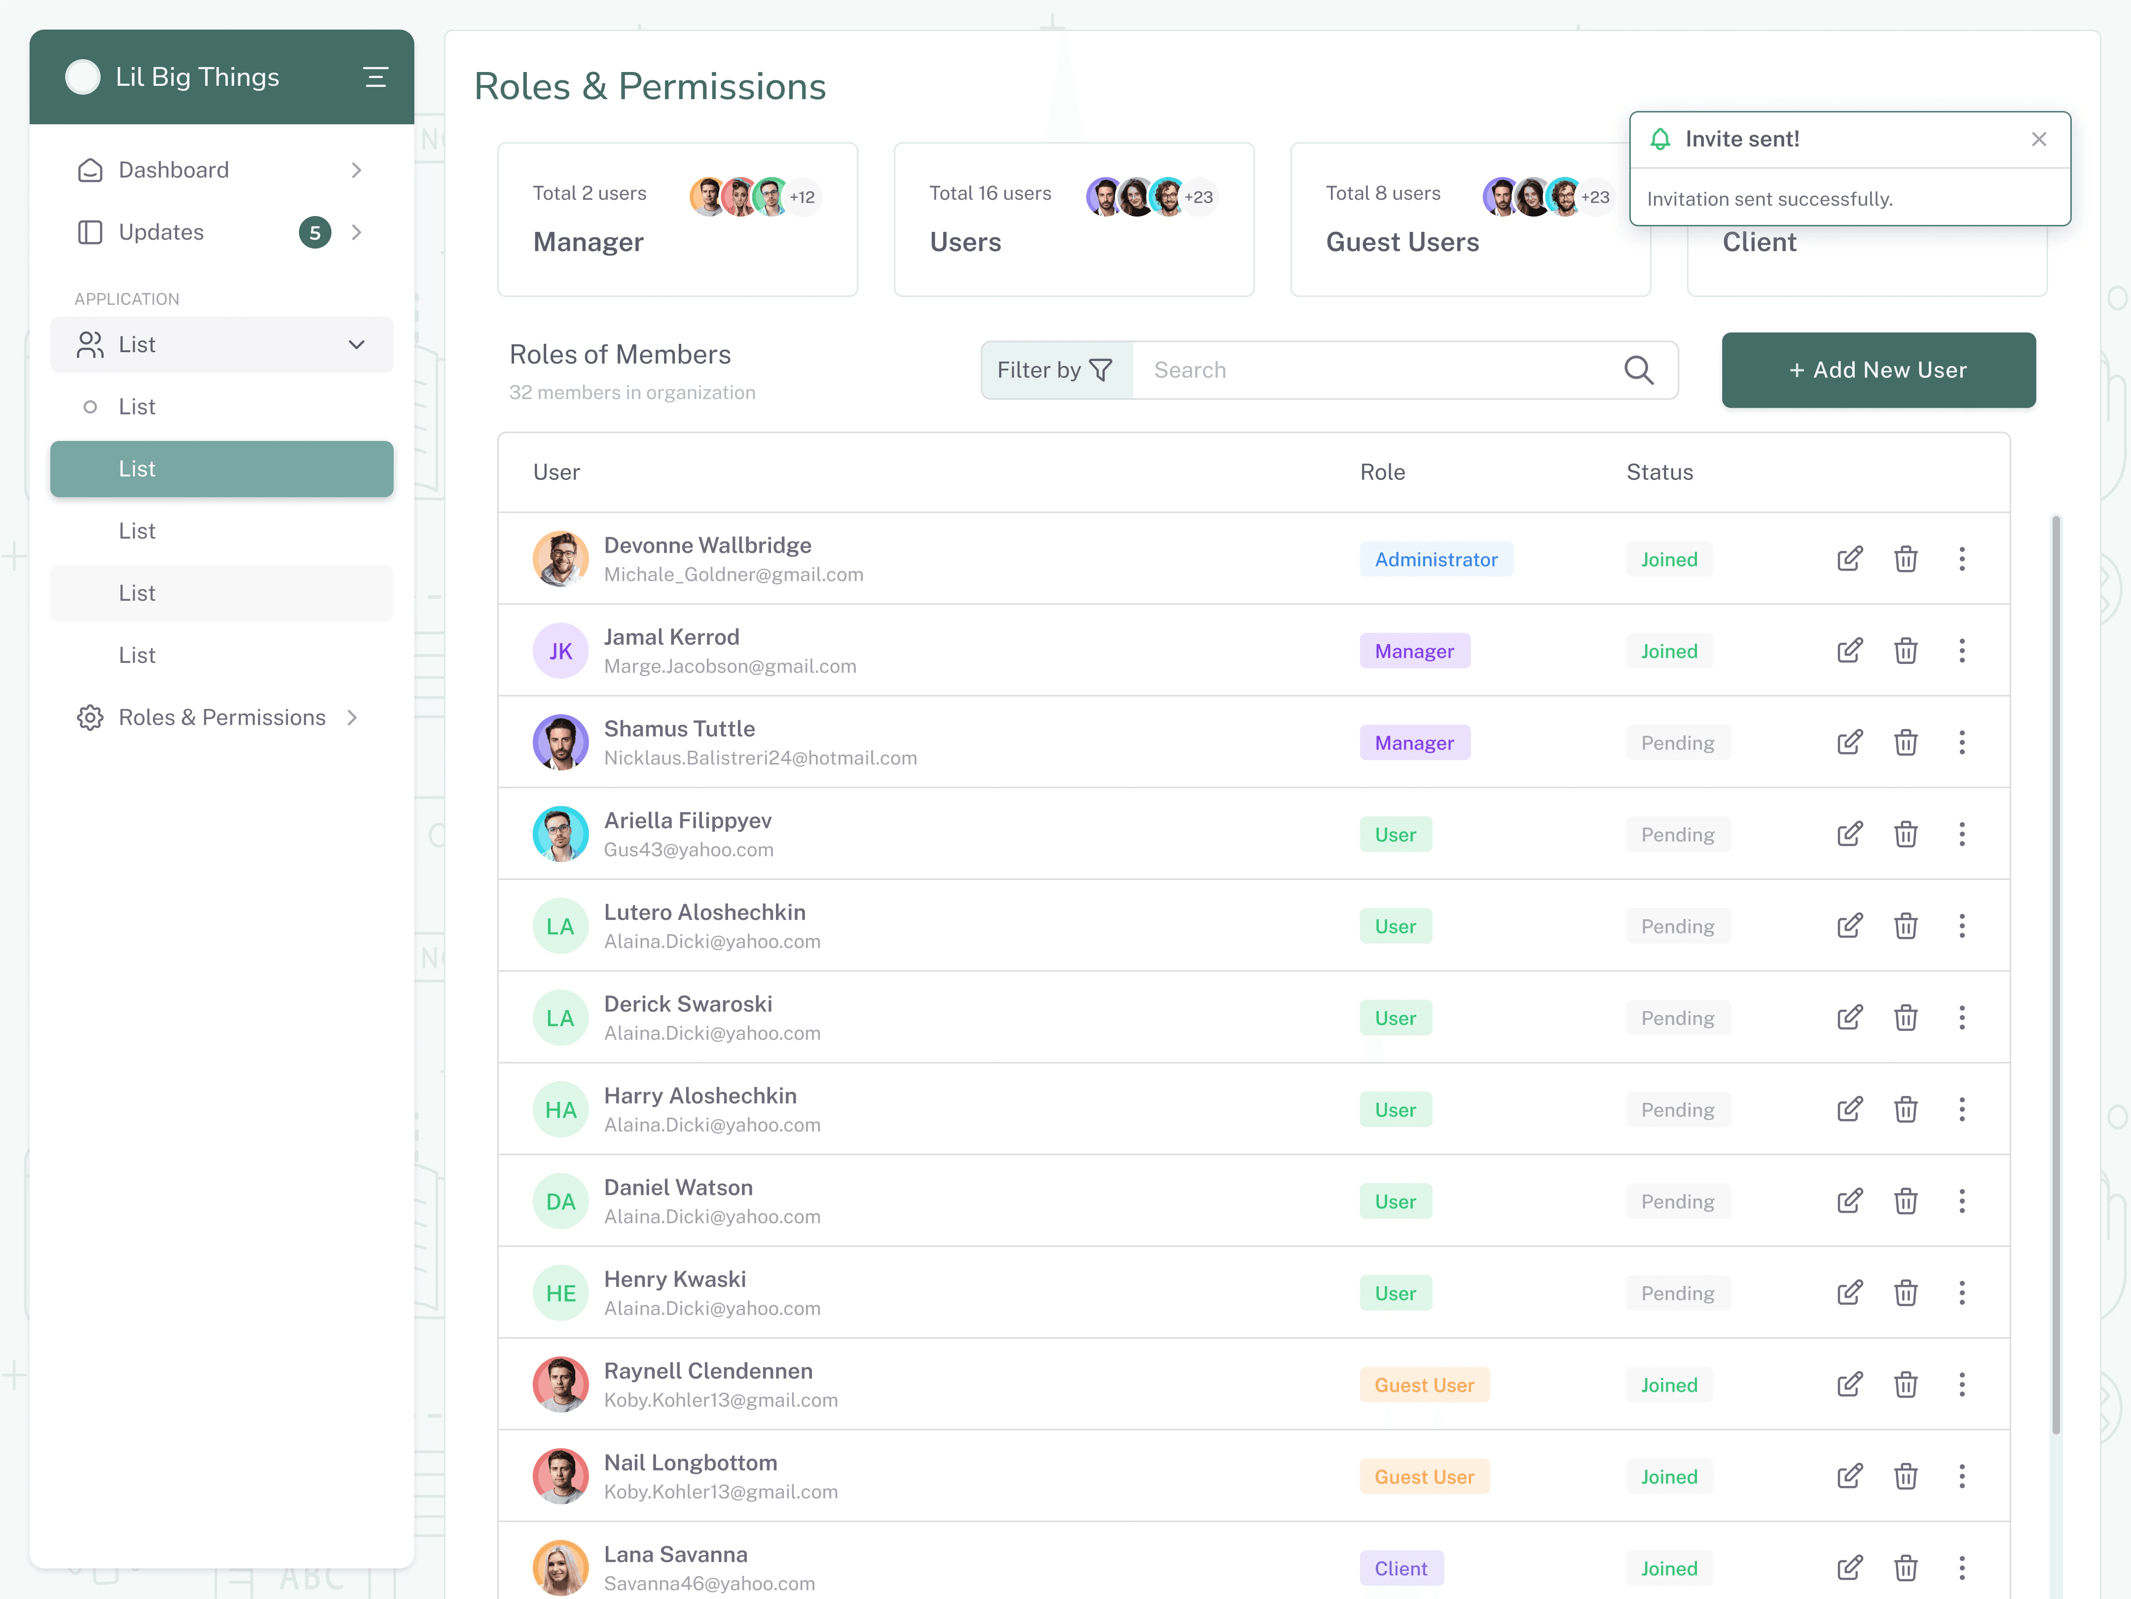The height and width of the screenshot is (1599, 2131).
Task: Dismiss the Invite sent notification
Action: click(2039, 140)
